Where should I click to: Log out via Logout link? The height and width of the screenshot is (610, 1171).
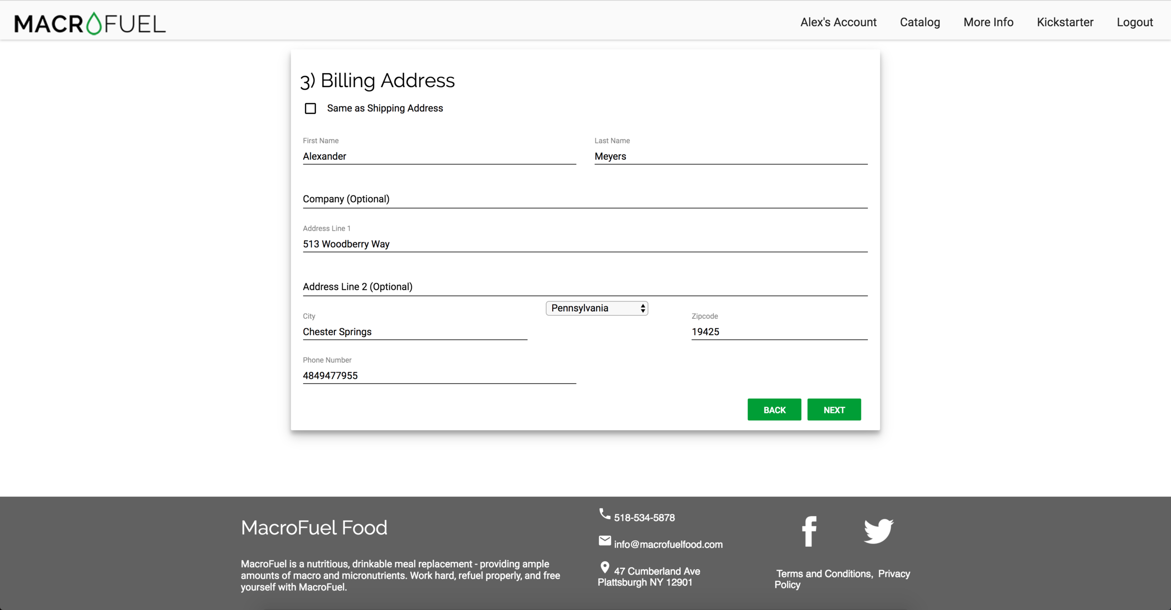point(1135,22)
